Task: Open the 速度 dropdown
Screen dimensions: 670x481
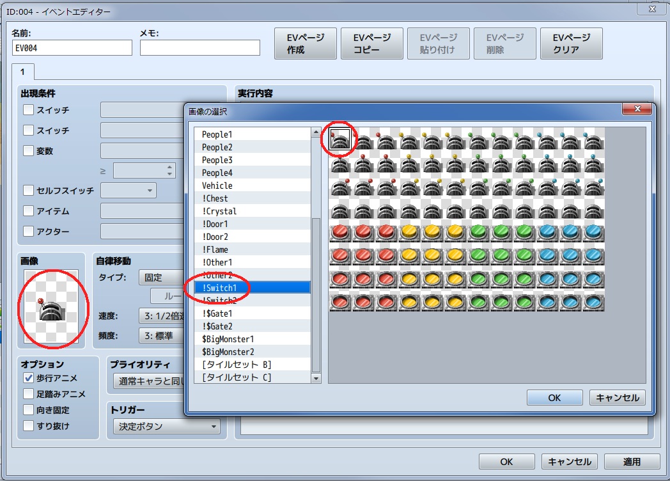Action: [x=162, y=316]
